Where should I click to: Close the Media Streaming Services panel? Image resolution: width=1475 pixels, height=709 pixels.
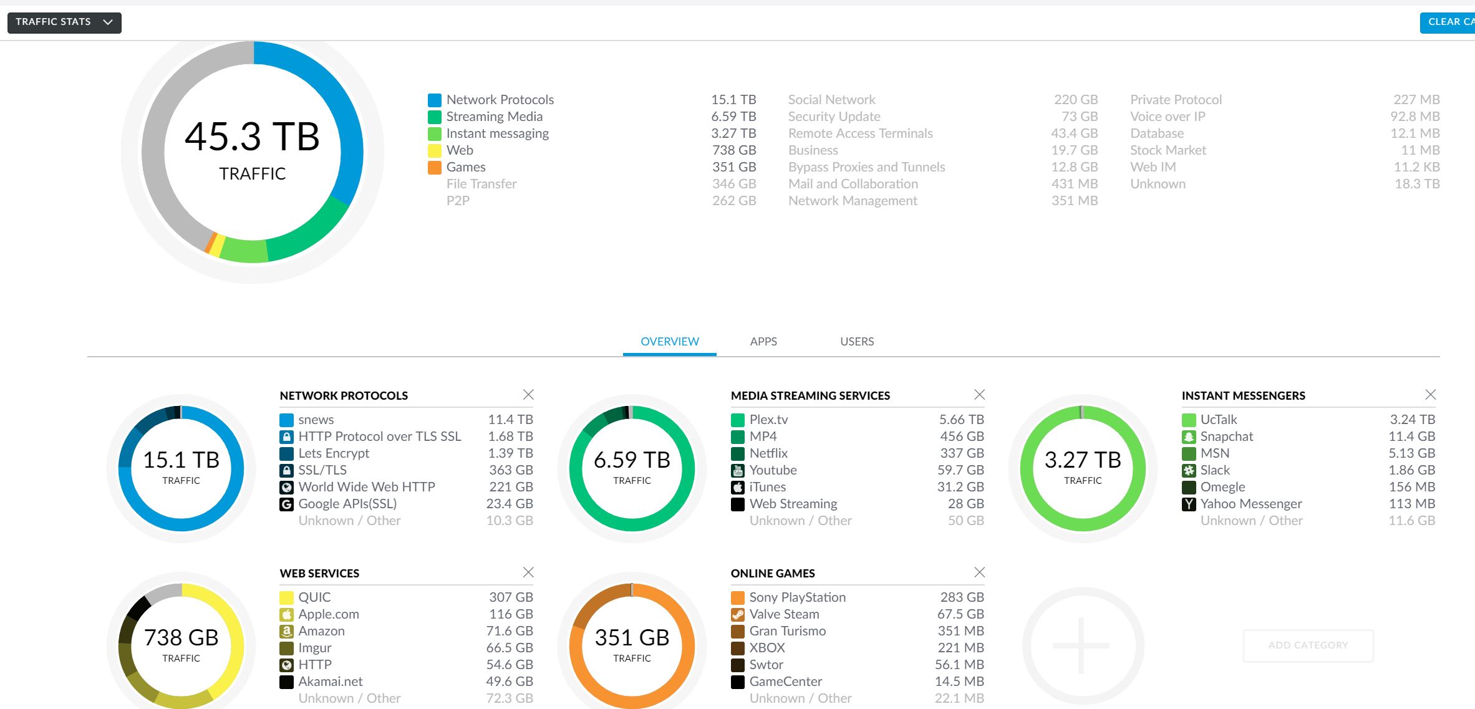(x=980, y=395)
